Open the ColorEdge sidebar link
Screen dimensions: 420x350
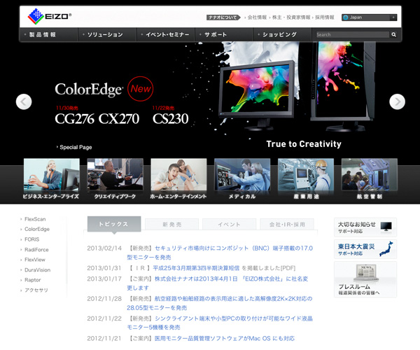pyautogui.click(x=37, y=229)
